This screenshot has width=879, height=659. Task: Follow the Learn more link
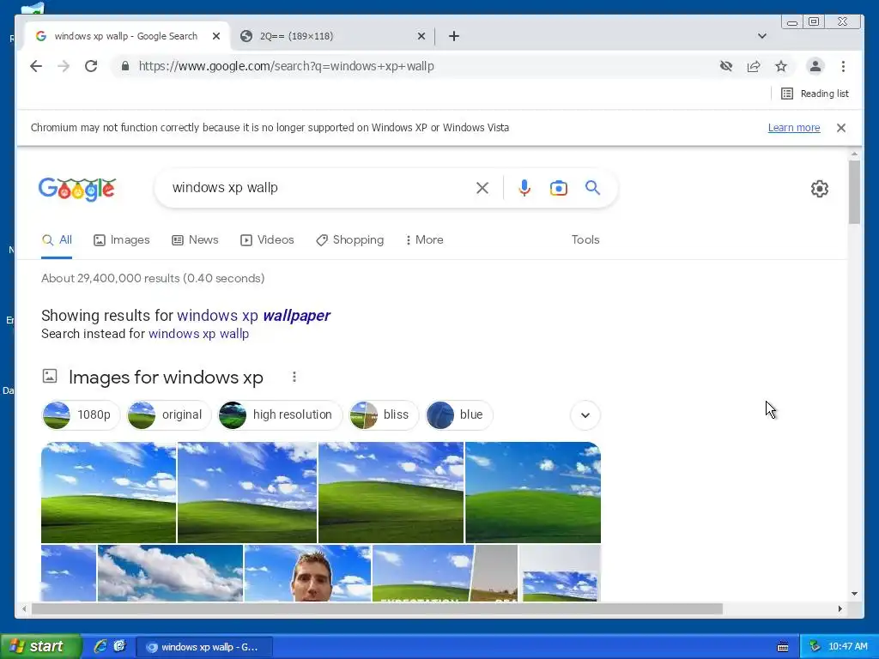pos(794,128)
